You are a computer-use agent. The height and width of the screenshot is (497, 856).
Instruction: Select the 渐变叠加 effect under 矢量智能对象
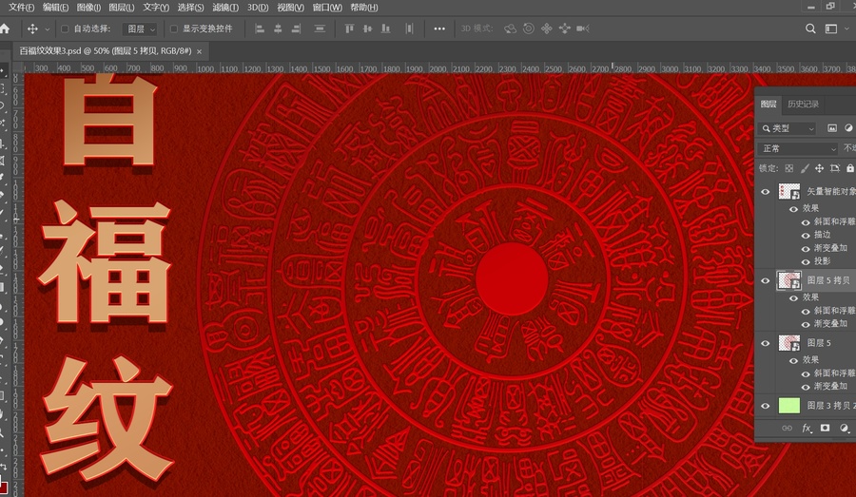830,248
